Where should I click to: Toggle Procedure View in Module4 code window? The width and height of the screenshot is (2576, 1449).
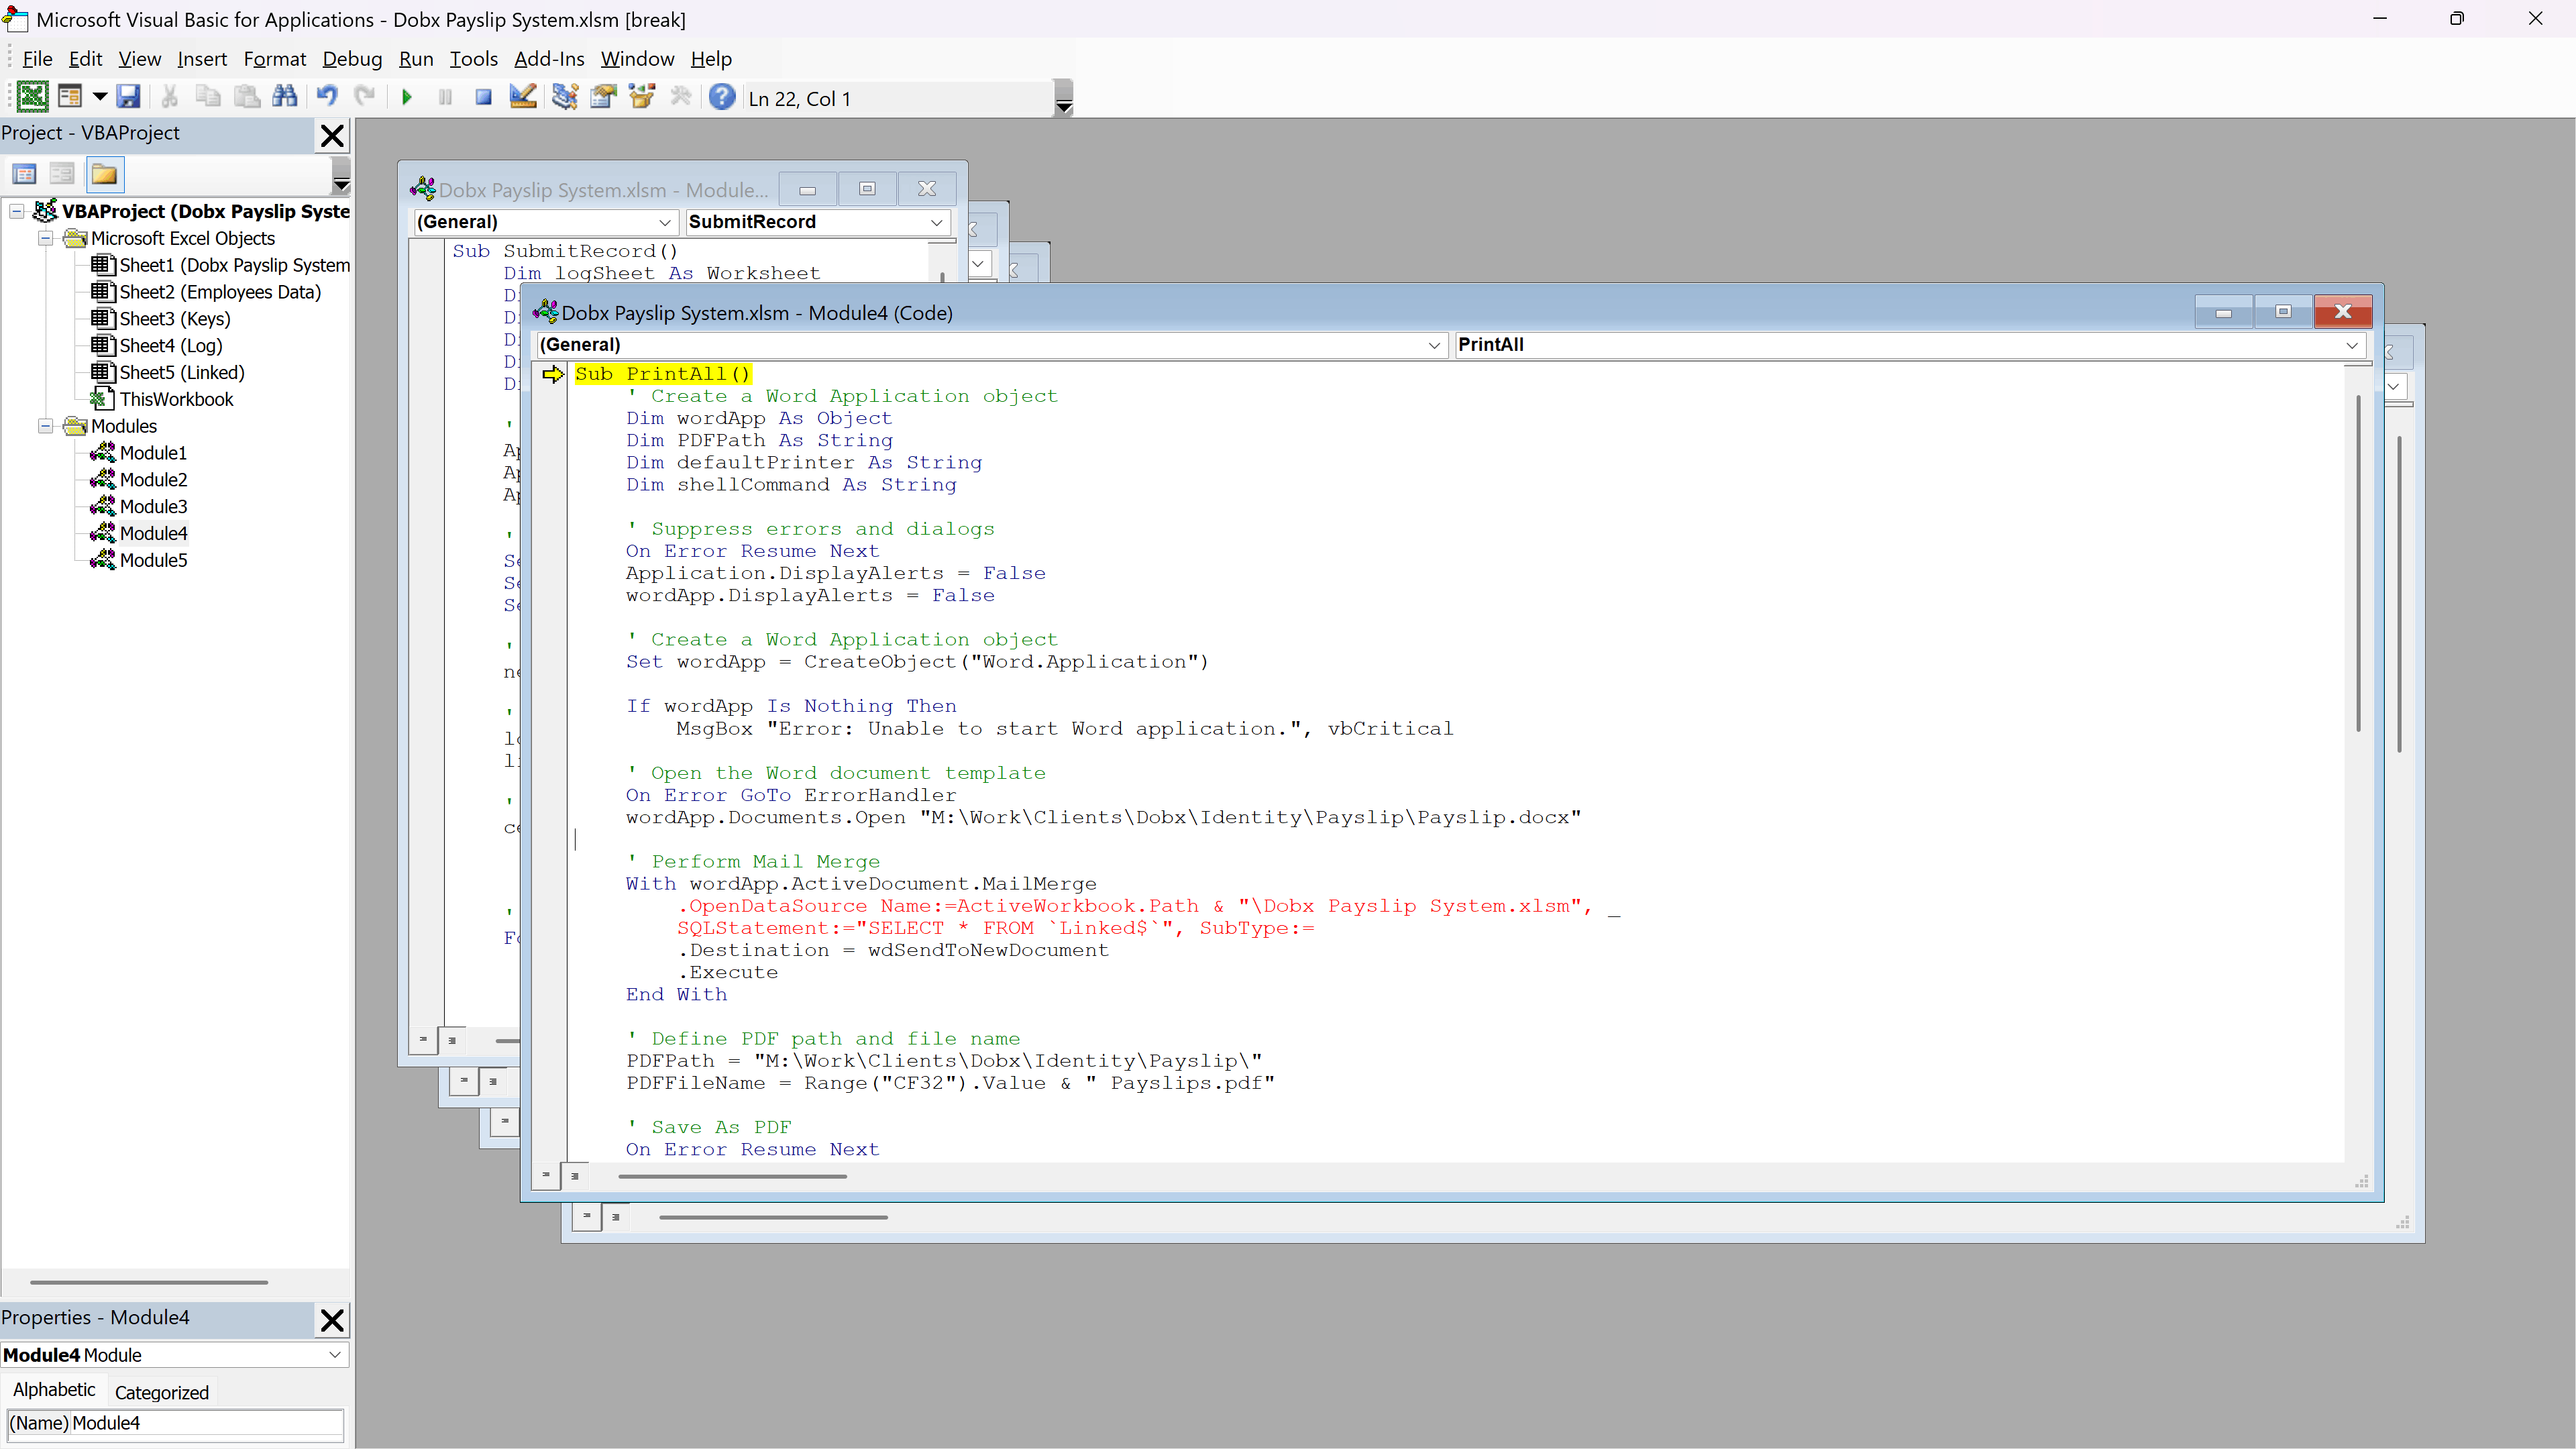(x=546, y=1175)
